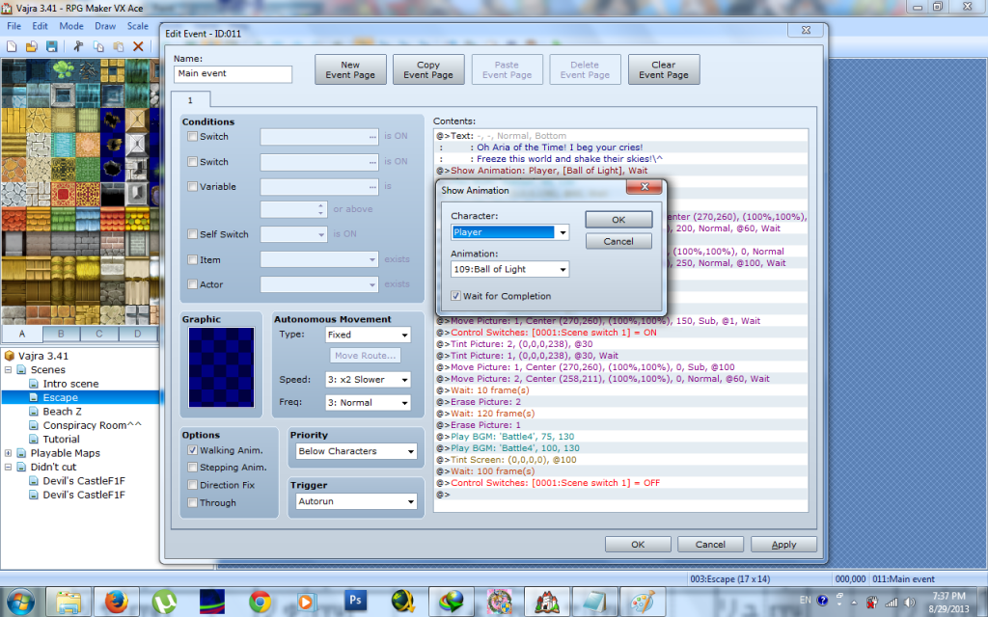Switch to tileset tab B
The height and width of the screenshot is (617, 988).
click(61, 334)
